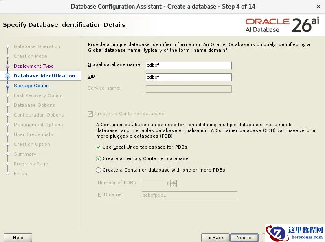325x242 pixels.
Task: Click the Global database name field
Action: tap(189, 65)
